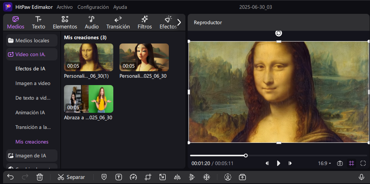
Task: Open the Configuración menu
Action: click(x=93, y=7)
